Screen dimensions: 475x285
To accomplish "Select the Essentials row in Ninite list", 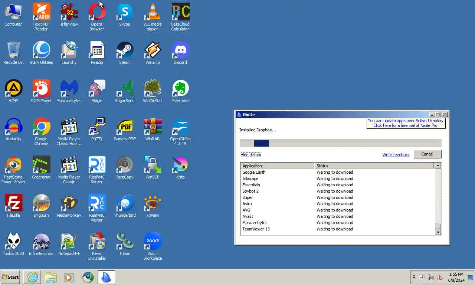I will point(337,185).
